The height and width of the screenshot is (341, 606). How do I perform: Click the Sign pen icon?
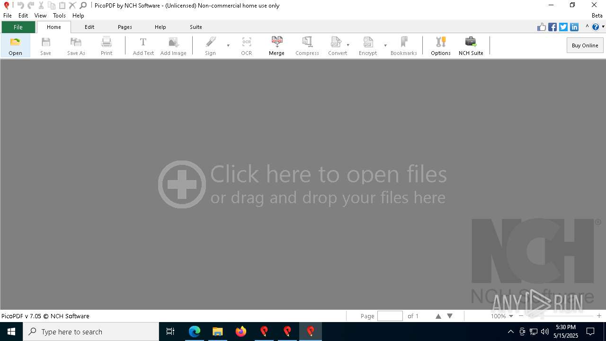point(210,42)
